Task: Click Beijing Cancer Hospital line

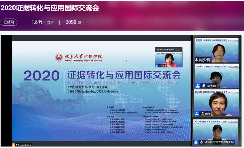Action: coord(155,130)
